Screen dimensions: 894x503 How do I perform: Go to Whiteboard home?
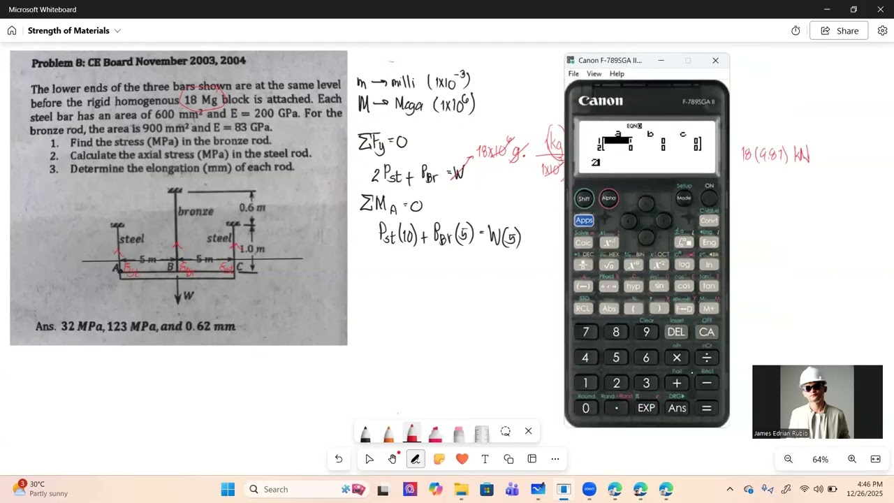click(12, 31)
